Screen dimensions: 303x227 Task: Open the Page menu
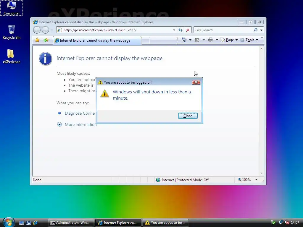(x=229, y=40)
